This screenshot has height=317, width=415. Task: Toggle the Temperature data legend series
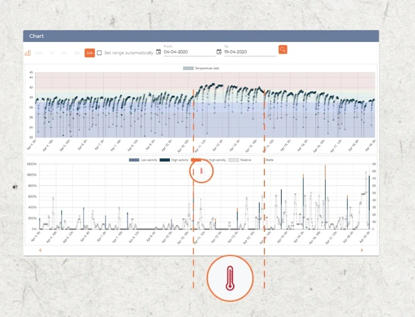click(201, 68)
